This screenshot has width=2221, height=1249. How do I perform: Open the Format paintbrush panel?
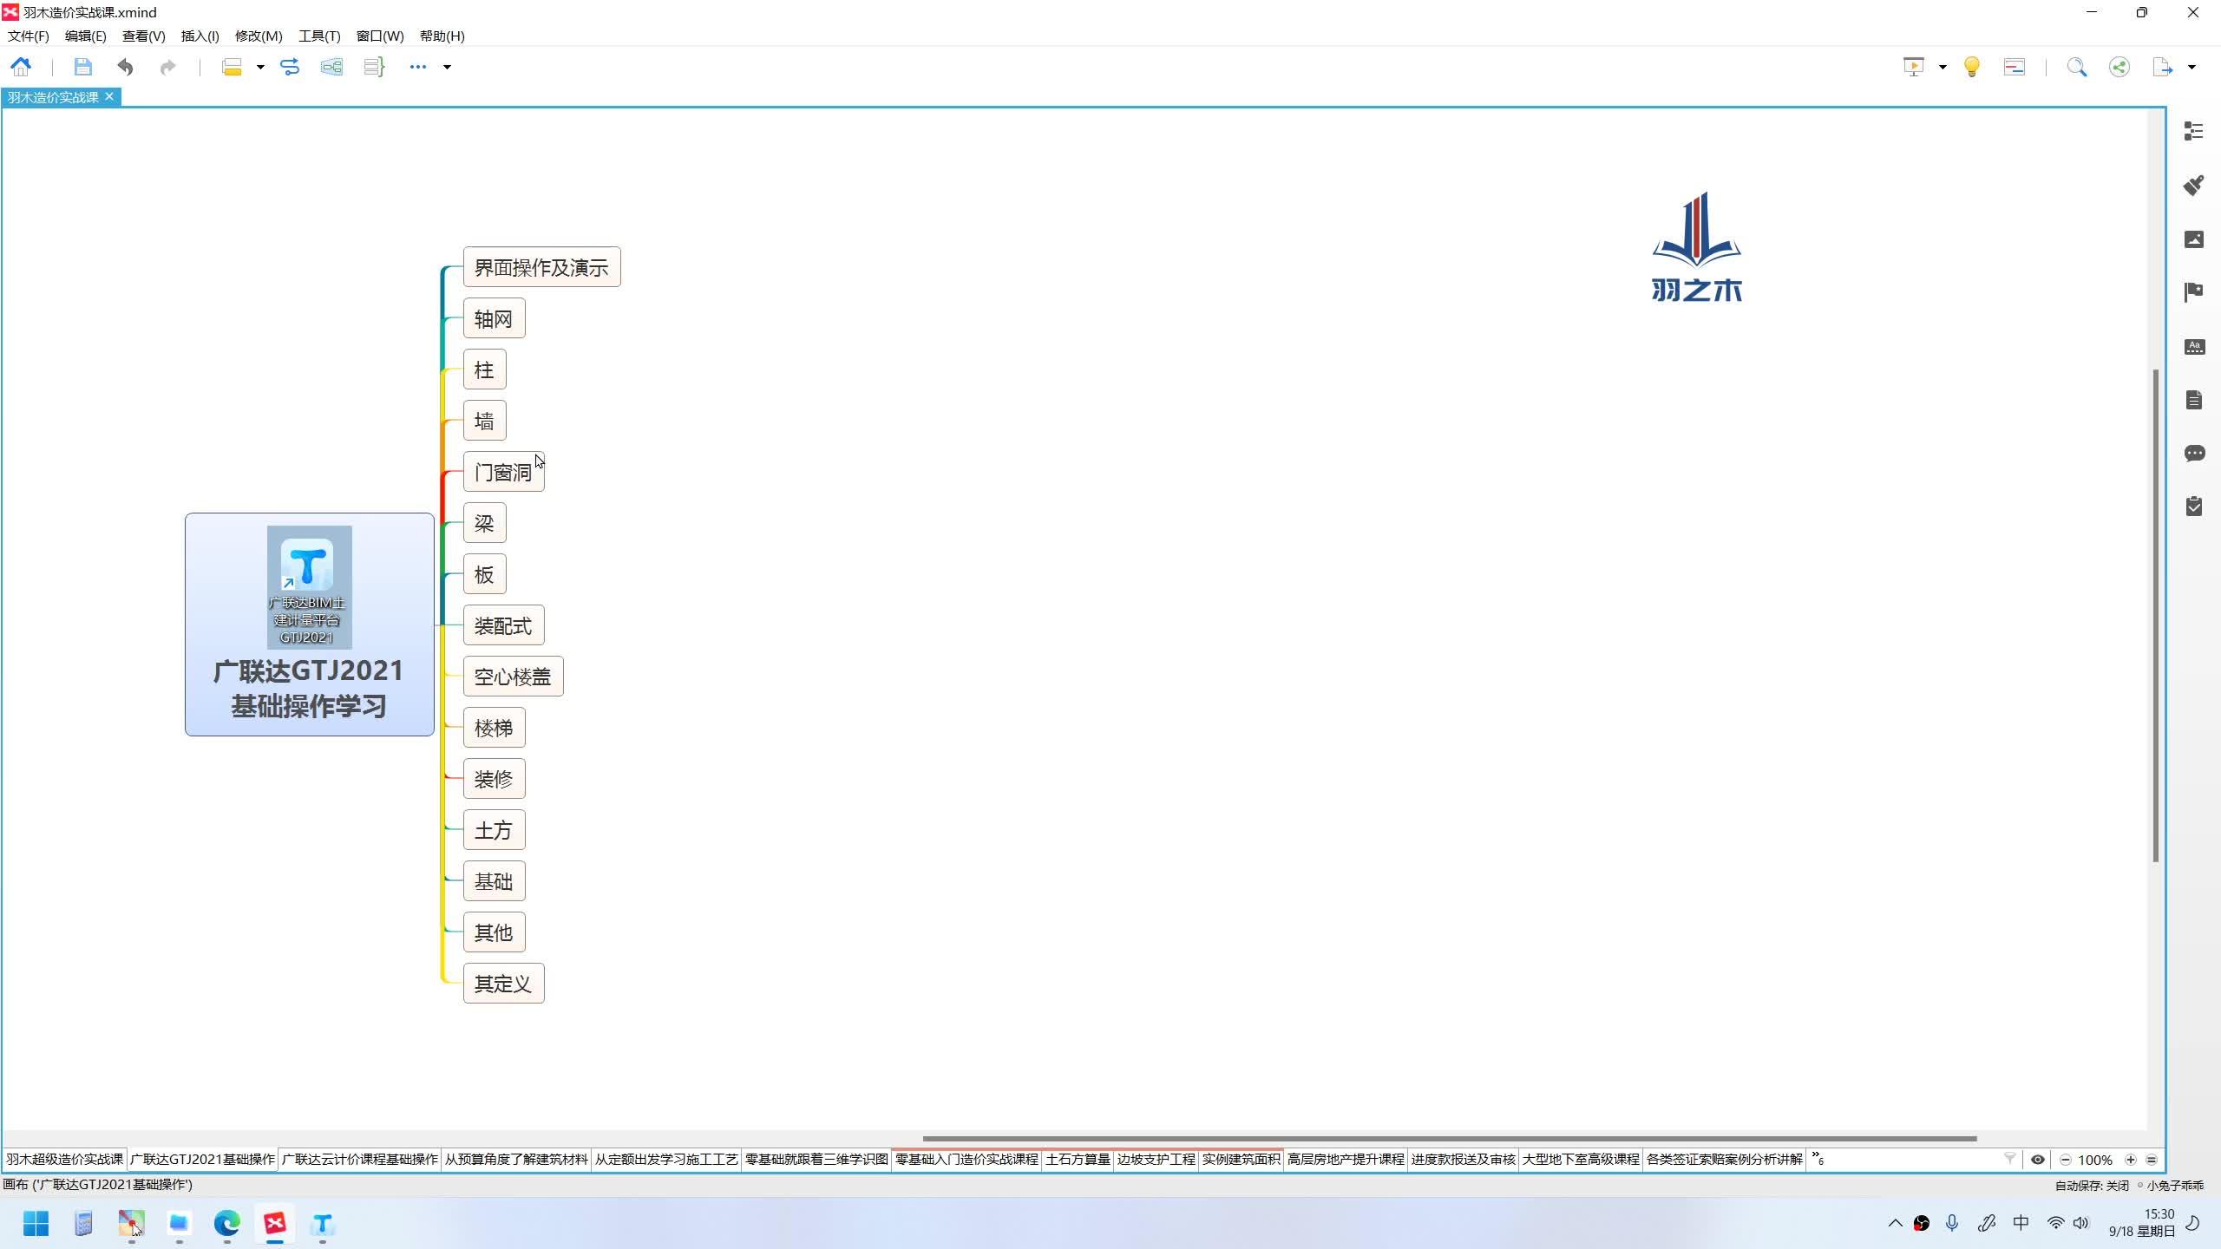(2193, 185)
